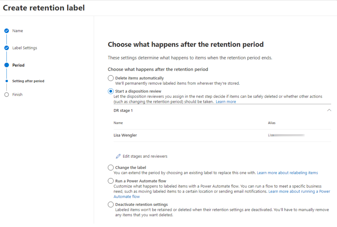This screenshot has width=337, height=227.
Task: Open Learn more about disposition review
Action: click(226, 102)
